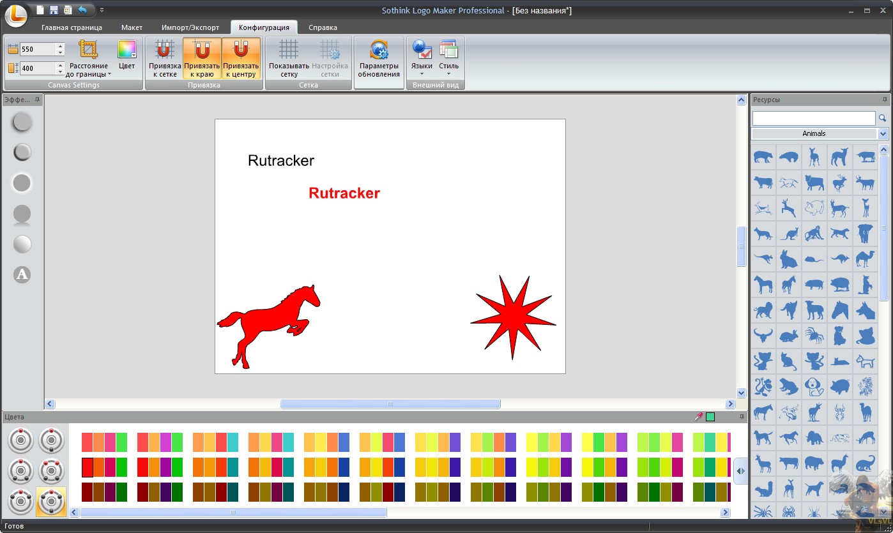Select the elephant silhouette resource
893x533 pixels.
click(866, 233)
